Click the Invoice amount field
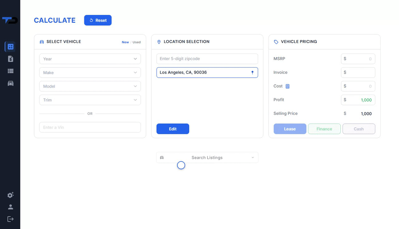The image size is (399, 229). (358, 73)
